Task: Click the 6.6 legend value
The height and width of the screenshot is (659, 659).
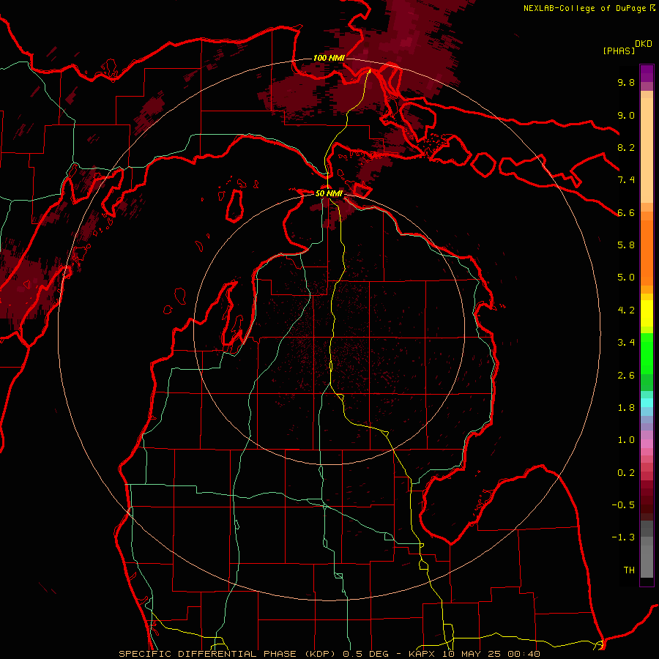Action: [x=626, y=212]
